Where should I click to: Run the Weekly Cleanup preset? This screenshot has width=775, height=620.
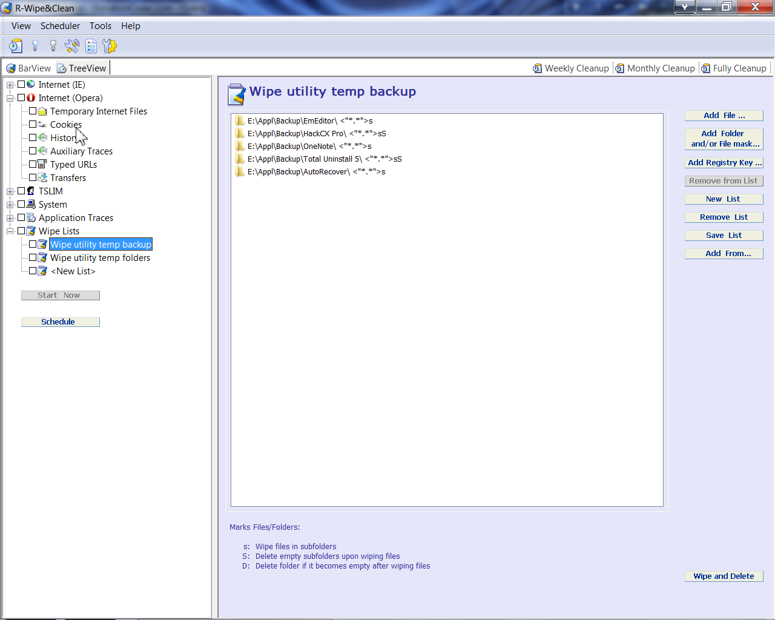(571, 68)
